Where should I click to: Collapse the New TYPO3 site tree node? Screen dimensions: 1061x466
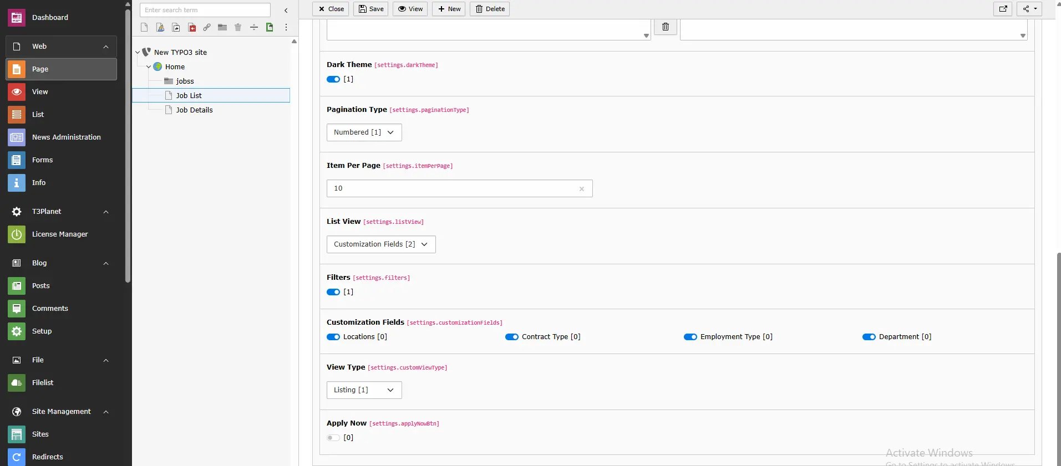(x=138, y=52)
